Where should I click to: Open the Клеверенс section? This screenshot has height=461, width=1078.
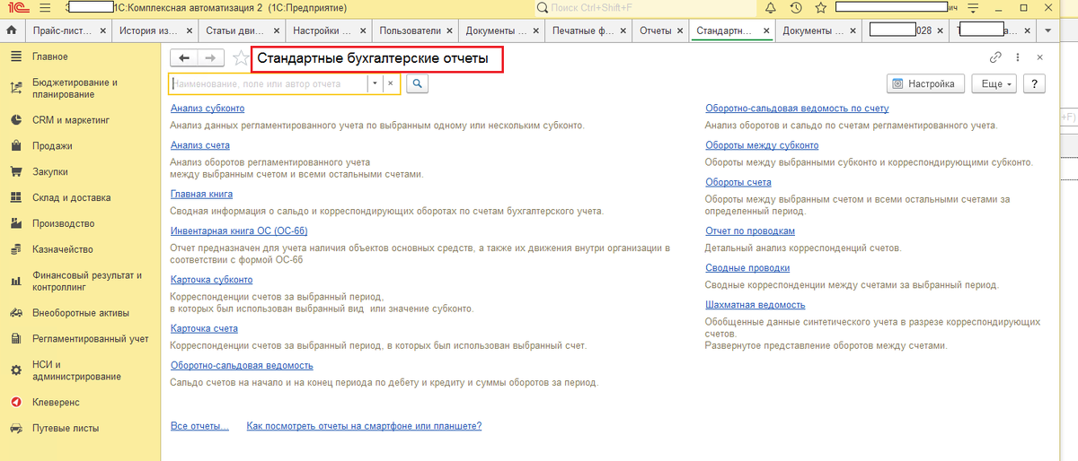pos(56,403)
